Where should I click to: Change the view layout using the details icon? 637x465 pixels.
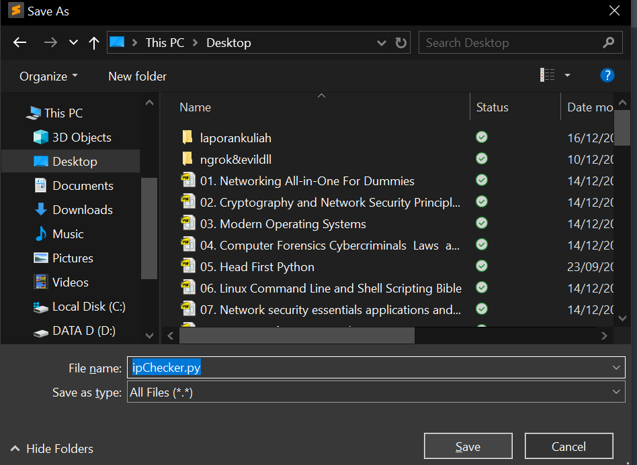coord(548,75)
